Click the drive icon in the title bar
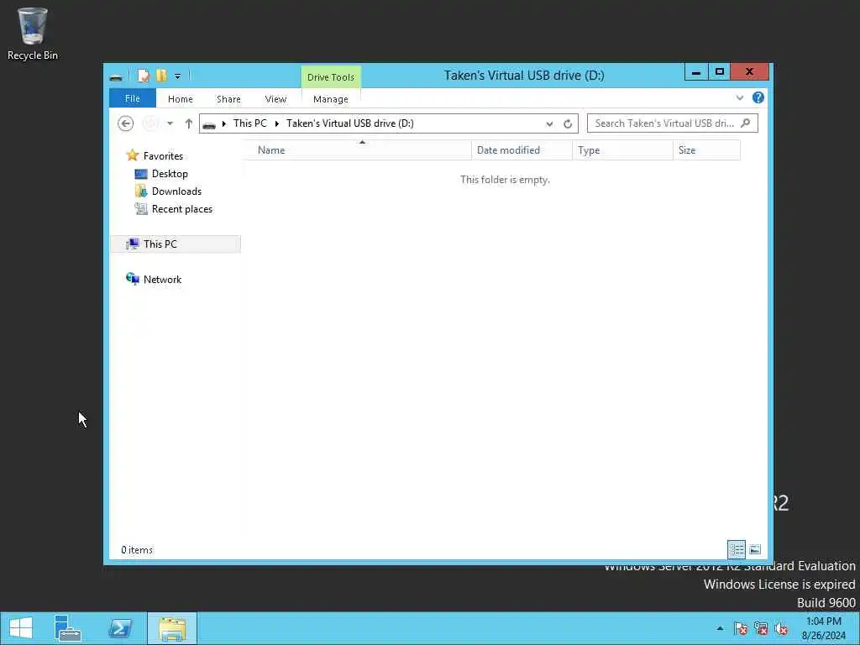The width and height of the screenshot is (860, 645). point(116,76)
